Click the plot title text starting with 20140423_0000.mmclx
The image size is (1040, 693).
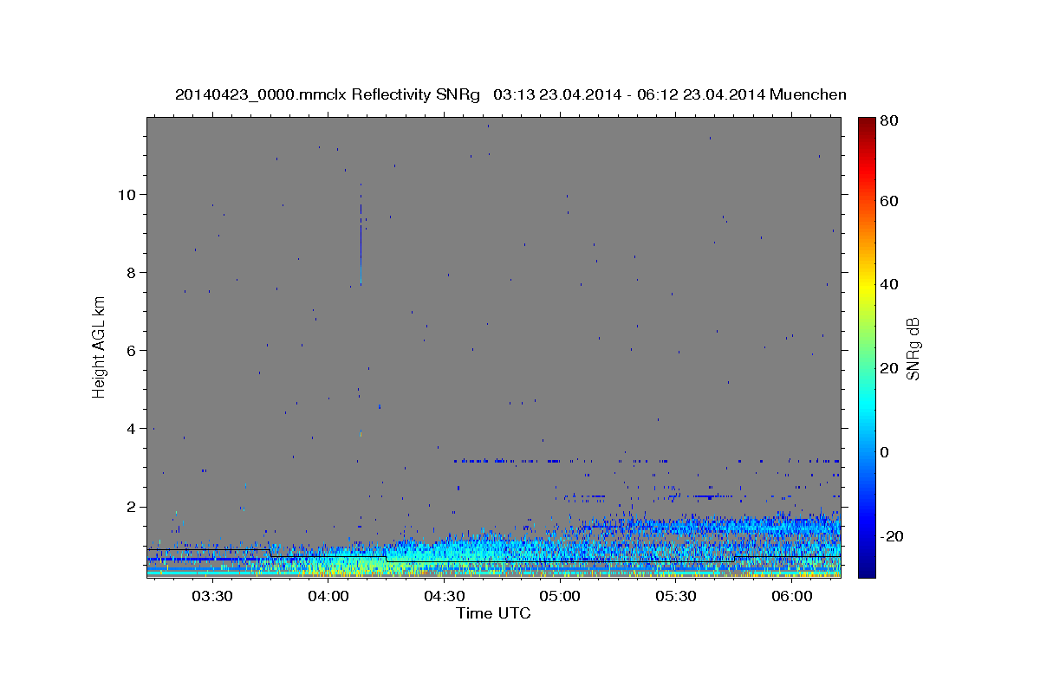coord(510,94)
